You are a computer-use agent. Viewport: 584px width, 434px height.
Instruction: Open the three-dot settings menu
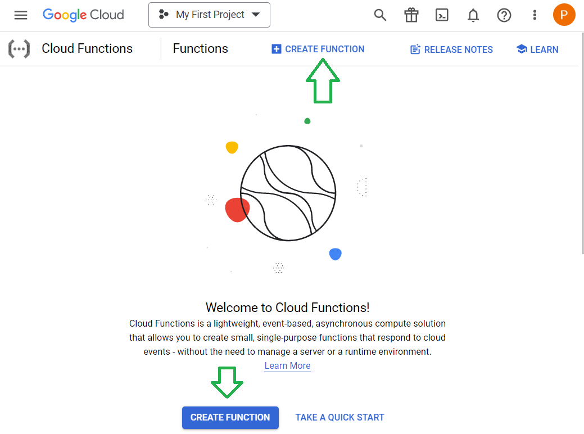pyautogui.click(x=535, y=15)
